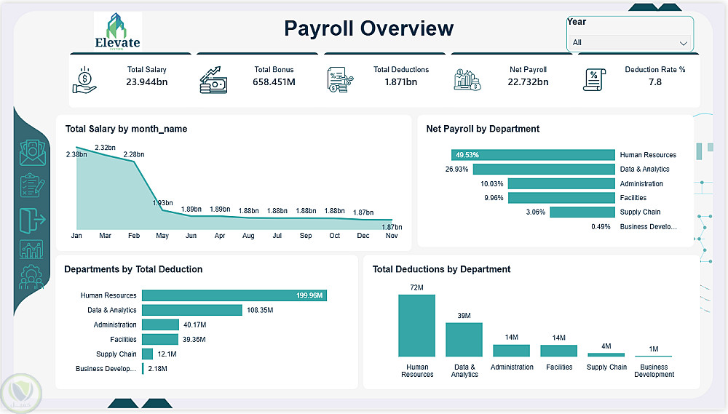Select the gear with people sidebar icon
This screenshot has width=728, height=414.
[x=31, y=277]
